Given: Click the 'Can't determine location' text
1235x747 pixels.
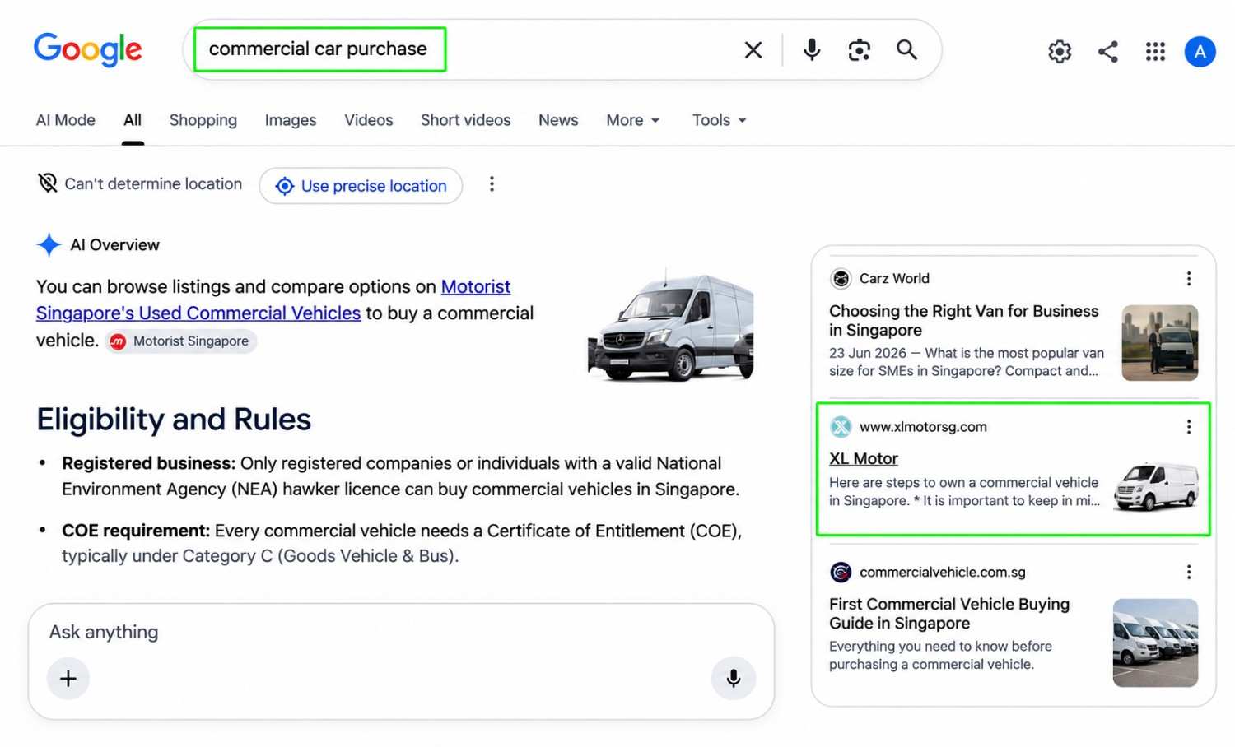Looking at the screenshot, I should (153, 183).
